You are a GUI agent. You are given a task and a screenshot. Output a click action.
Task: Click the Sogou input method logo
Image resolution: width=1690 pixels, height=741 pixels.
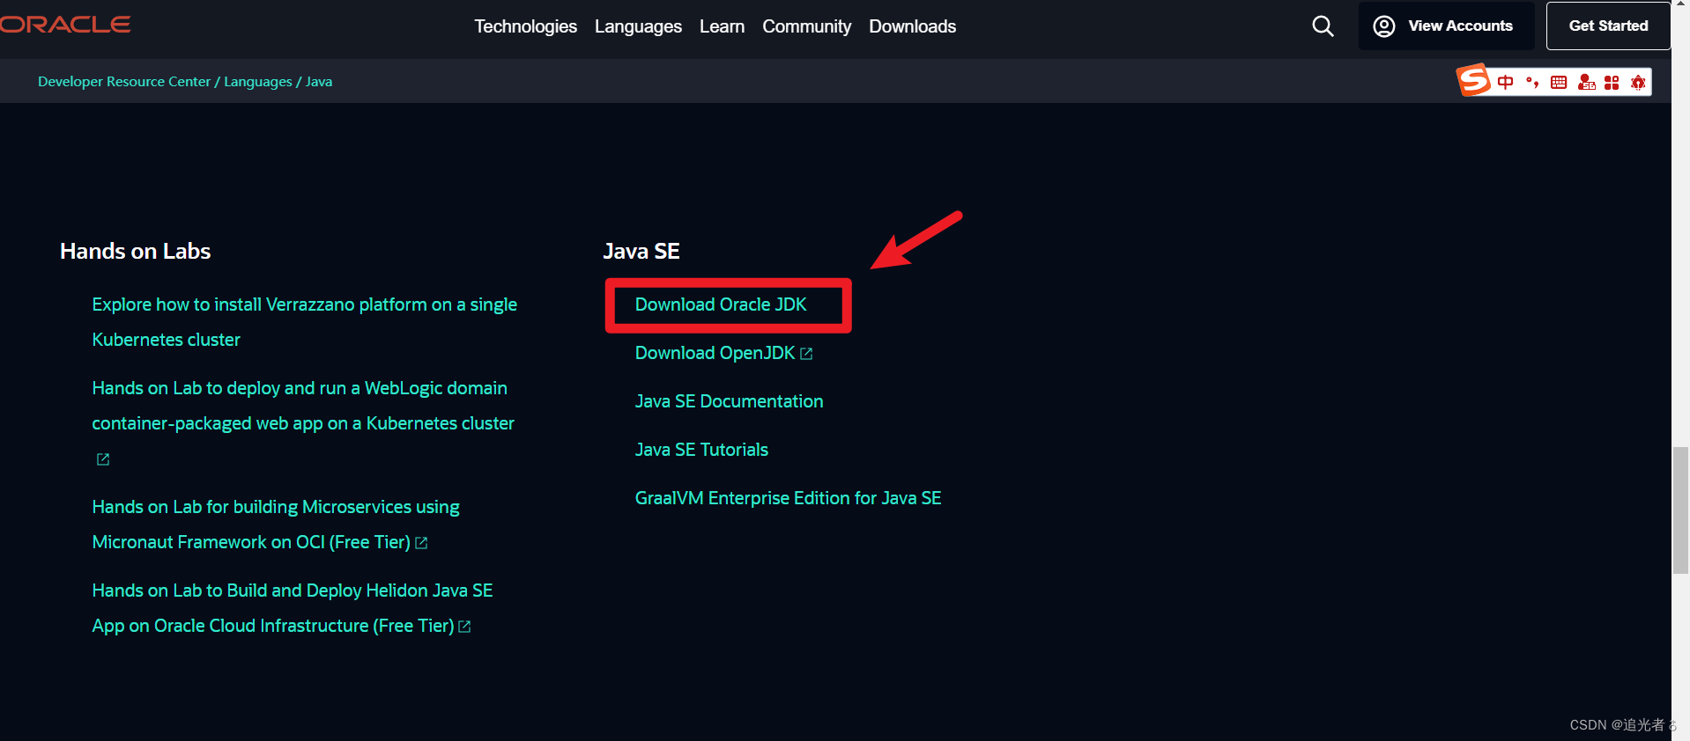click(1474, 81)
